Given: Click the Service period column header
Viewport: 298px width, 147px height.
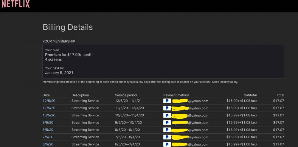Looking at the screenshot, I should click(x=126, y=95).
